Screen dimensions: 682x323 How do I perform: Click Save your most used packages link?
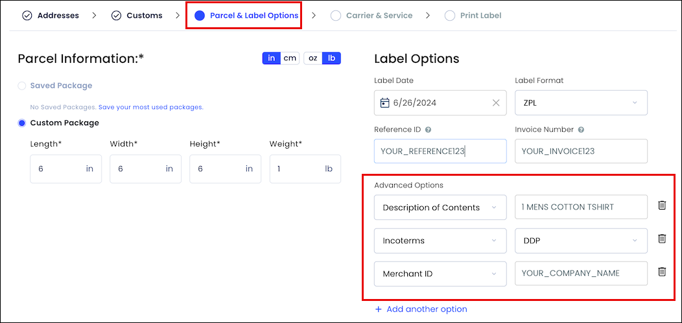tap(151, 107)
